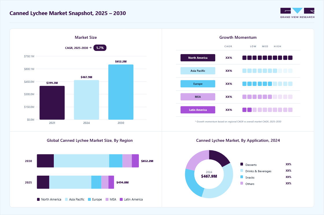Click the $494.0M total beside 2025 bar
This screenshot has height=215, width=324.
pyautogui.click(x=122, y=182)
